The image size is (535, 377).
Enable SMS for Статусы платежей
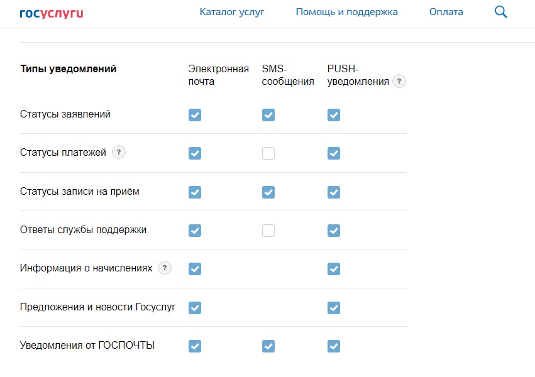pos(268,153)
